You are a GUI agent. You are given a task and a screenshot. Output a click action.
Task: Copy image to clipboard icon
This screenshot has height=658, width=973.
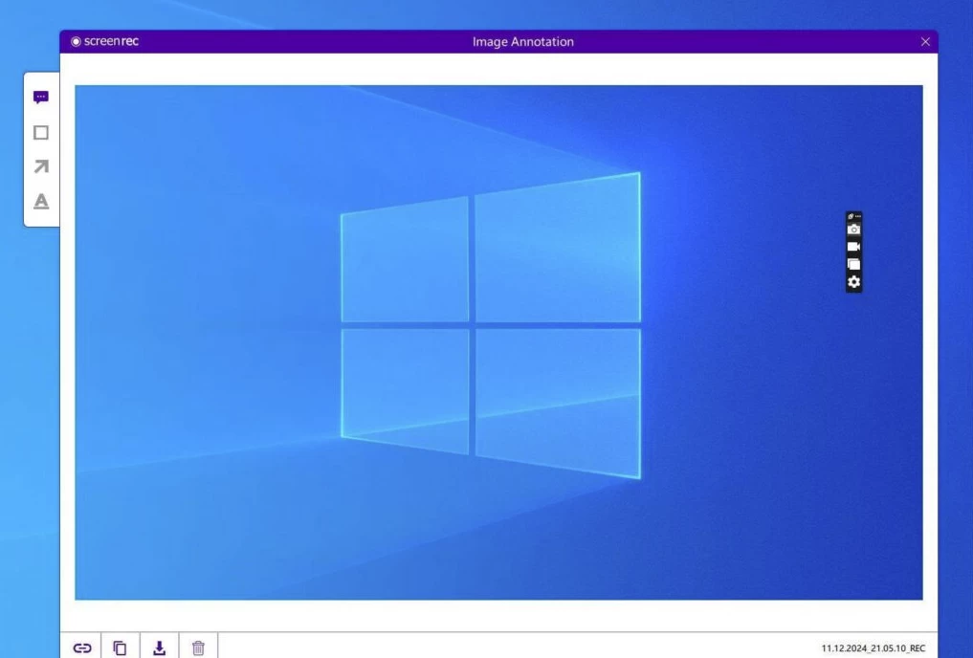point(120,648)
